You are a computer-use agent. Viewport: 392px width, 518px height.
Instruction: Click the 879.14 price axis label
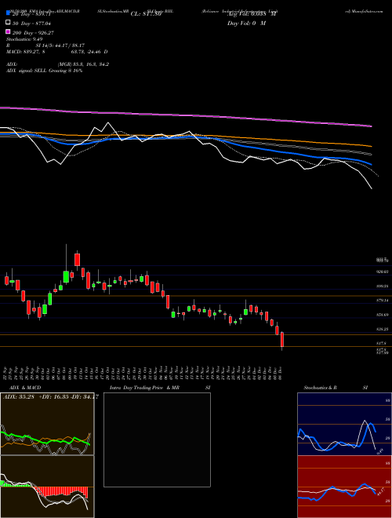pos(382,301)
